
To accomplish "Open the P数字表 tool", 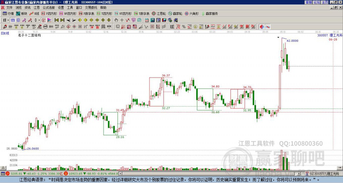I will 86,13.
